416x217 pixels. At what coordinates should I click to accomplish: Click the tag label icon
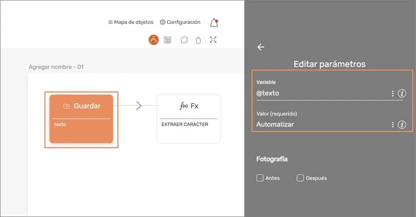(x=198, y=40)
